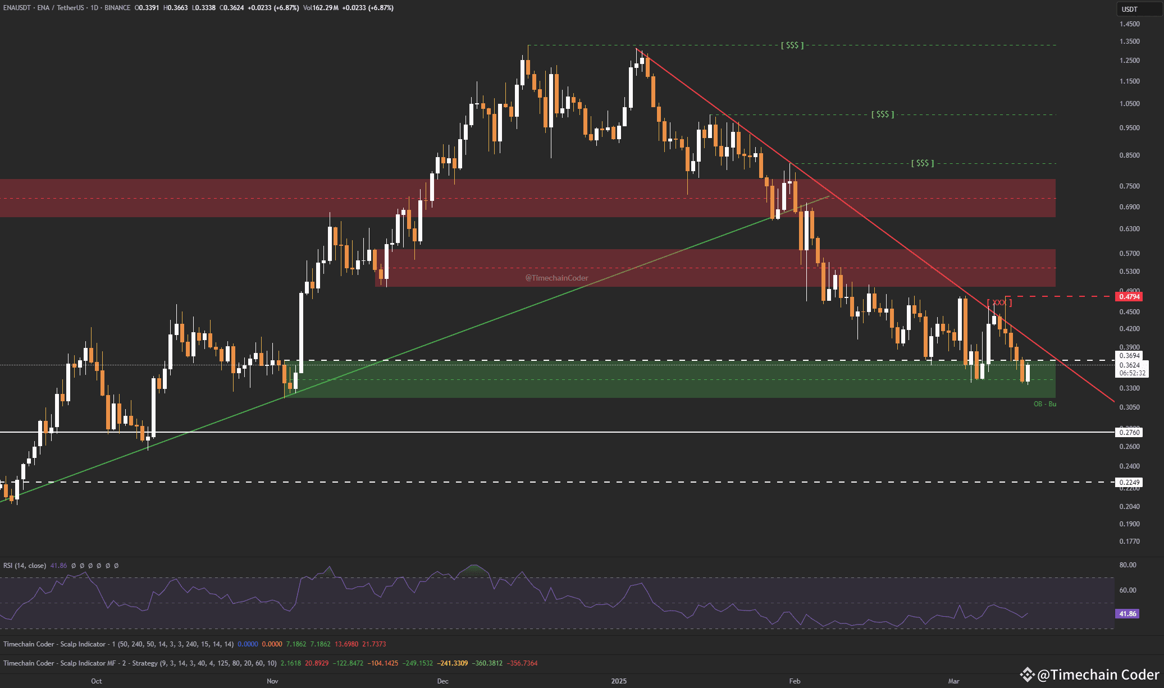Click the 0.8500 tick on price scale

[1130, 155]
